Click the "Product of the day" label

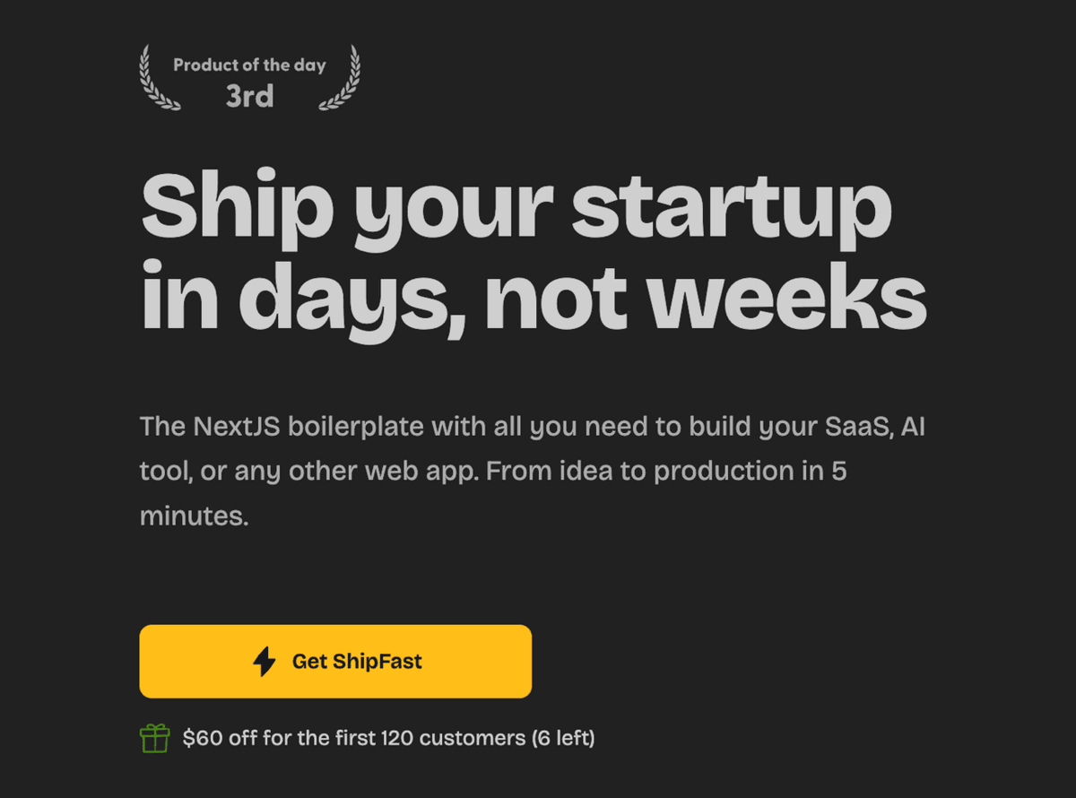point(249,65)
